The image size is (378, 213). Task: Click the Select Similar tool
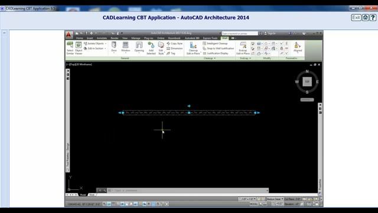click(x=70, y=48)
